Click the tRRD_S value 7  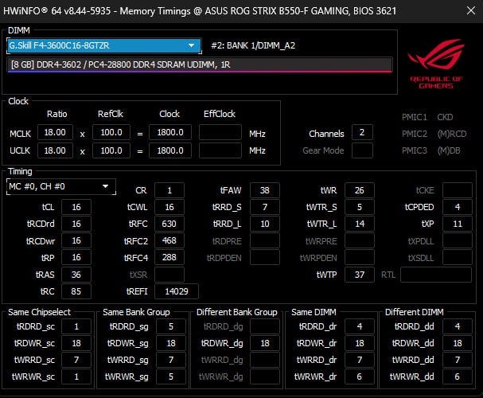coord(265,207)
